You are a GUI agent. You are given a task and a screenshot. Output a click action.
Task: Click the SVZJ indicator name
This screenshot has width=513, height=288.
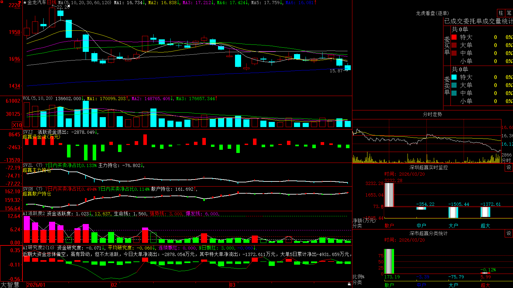point(28,132)
